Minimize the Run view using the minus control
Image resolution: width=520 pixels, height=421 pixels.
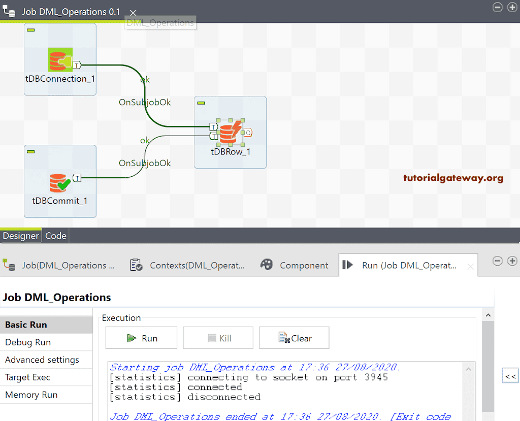(x=497, y=261)
